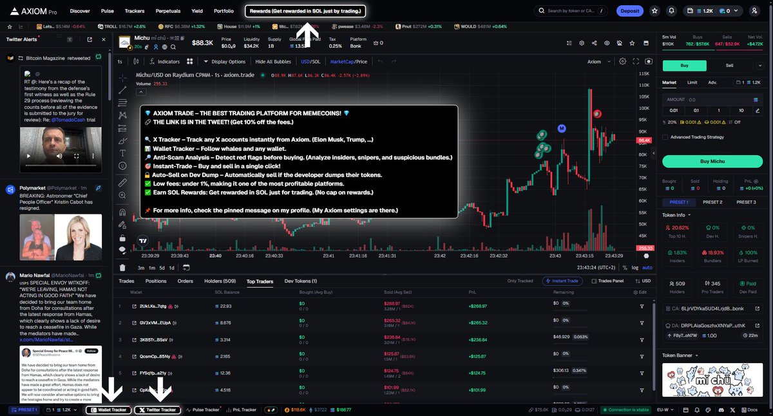Select the trend line drawing tool
Viewport: 773px width, 416px height.
point(122,89)
